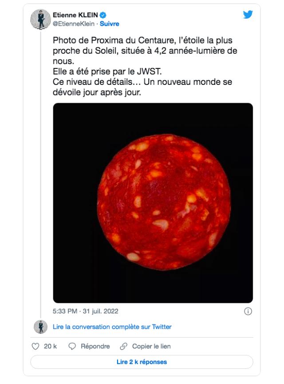The height and width of the screenshot is (384, 284).
Task: Click the small avatar next to the conversation link
Action: click(41, 327)
